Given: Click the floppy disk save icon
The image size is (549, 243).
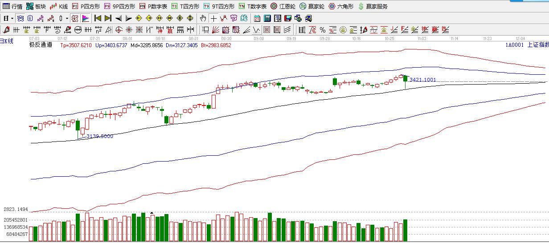Looking at the screenshot, I should coord(288,18).
